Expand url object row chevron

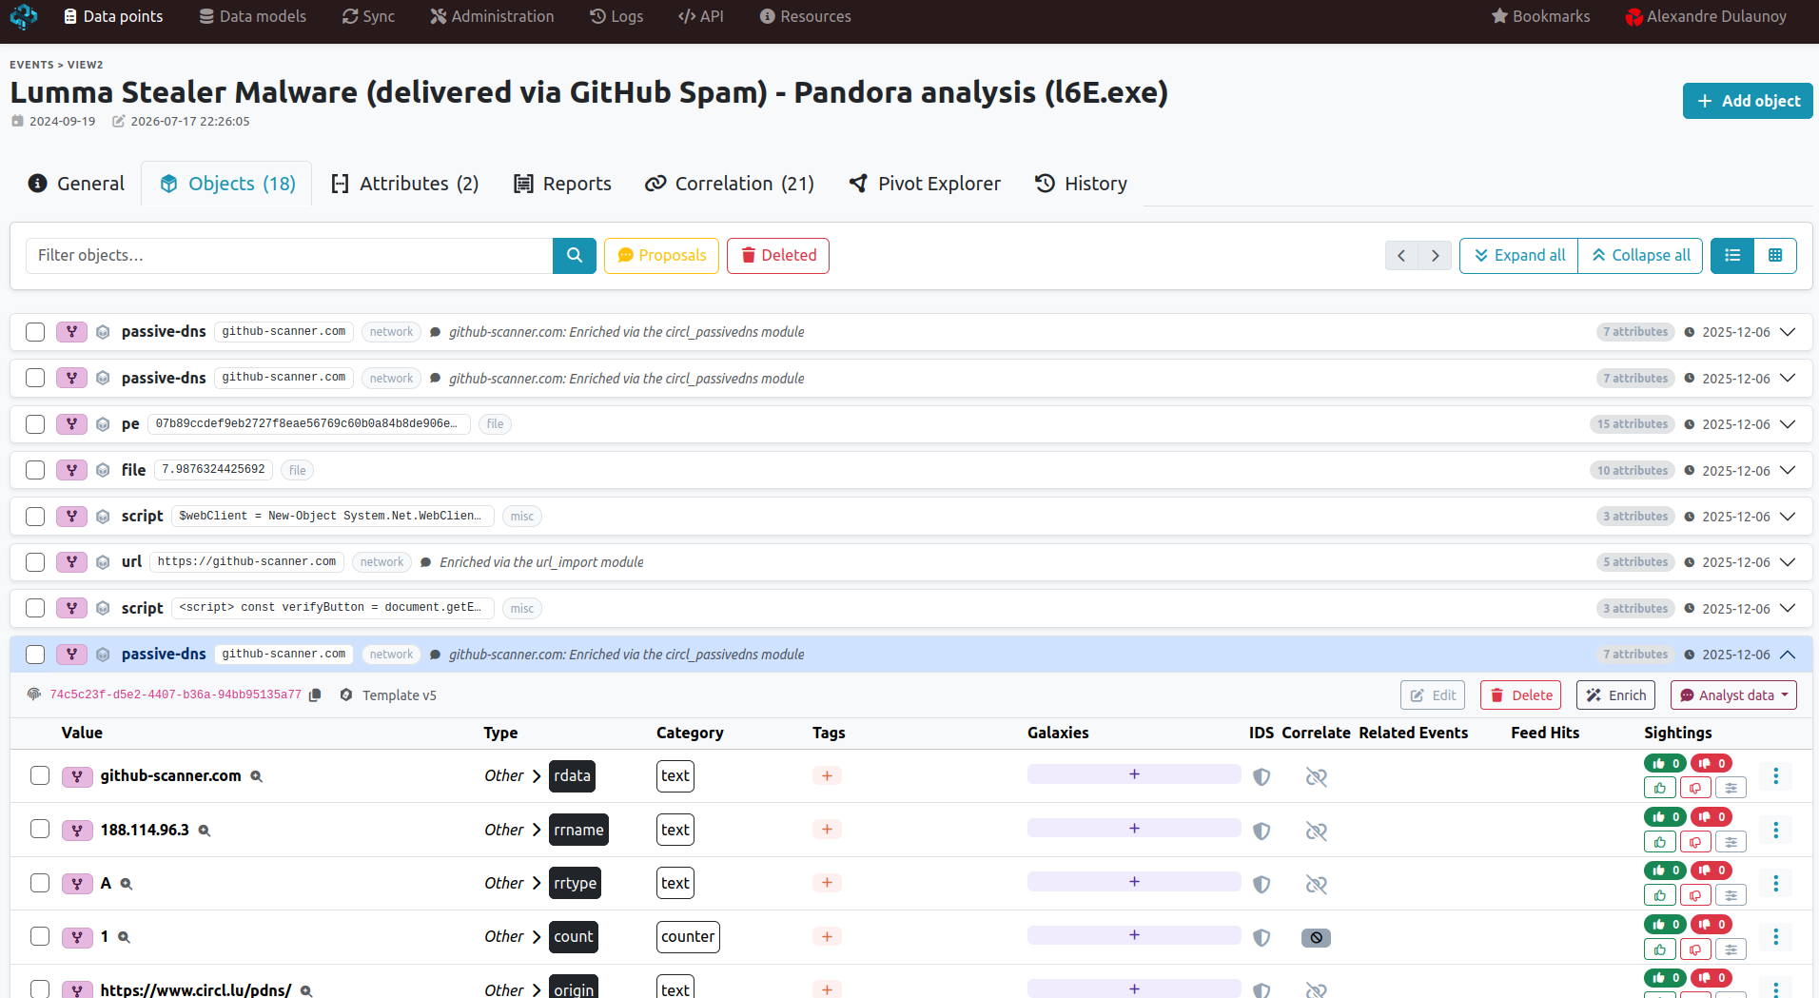pos(1788,562)
